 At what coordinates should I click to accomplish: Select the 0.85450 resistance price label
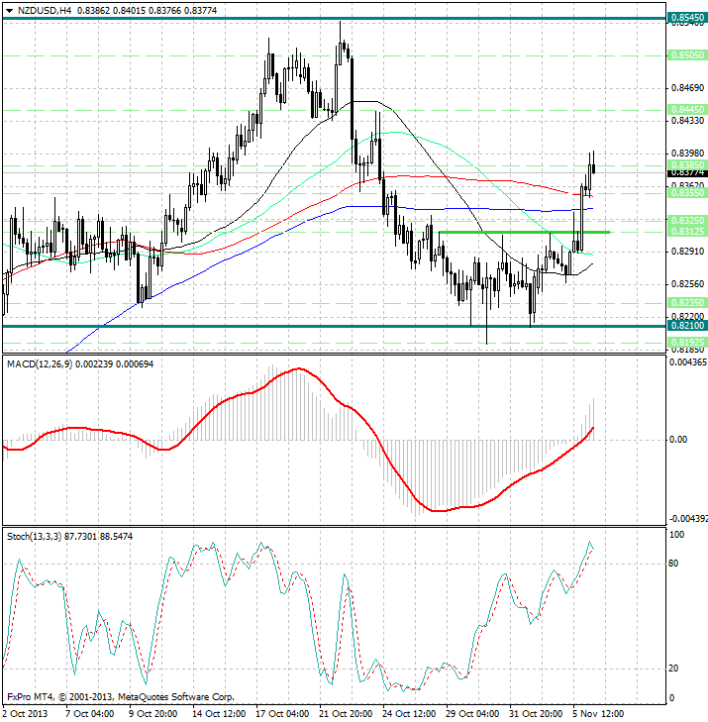(x=686, y=18)
